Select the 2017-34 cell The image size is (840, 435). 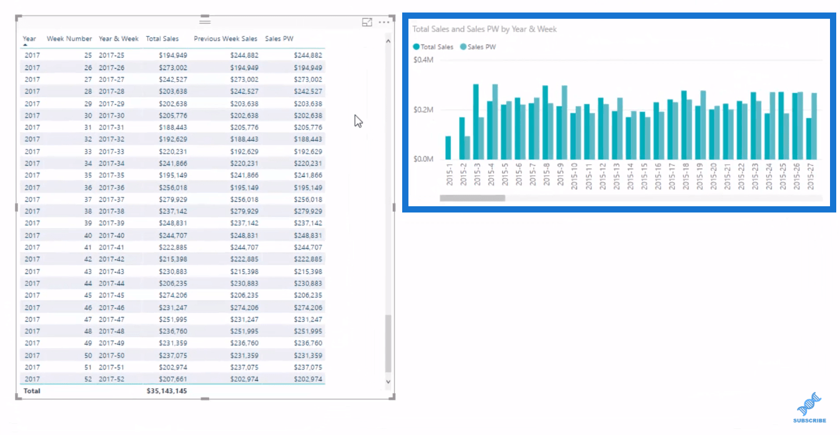pos(111,163)
